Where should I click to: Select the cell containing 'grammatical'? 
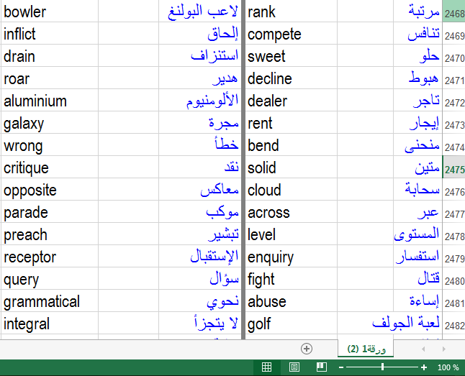pos(50,301)
